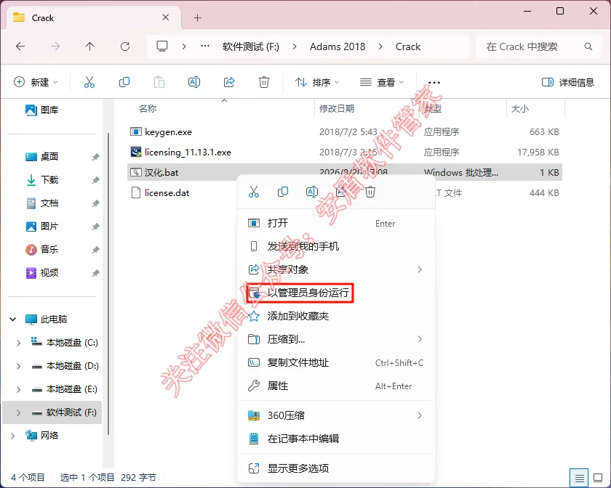Click the sidebar vertical scrollbar

tap(108, 284)
